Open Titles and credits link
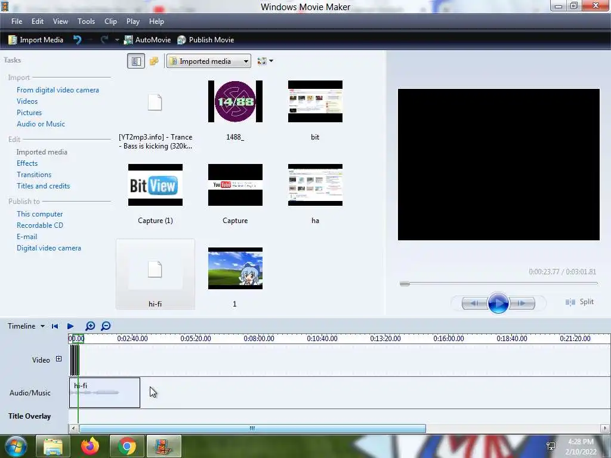The width and height of the screenshot is (611, 458). (43, 186)
